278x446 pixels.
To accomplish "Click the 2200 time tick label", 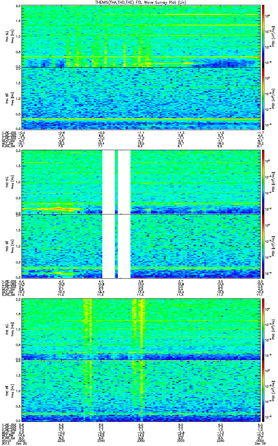I will pos(21,440).
